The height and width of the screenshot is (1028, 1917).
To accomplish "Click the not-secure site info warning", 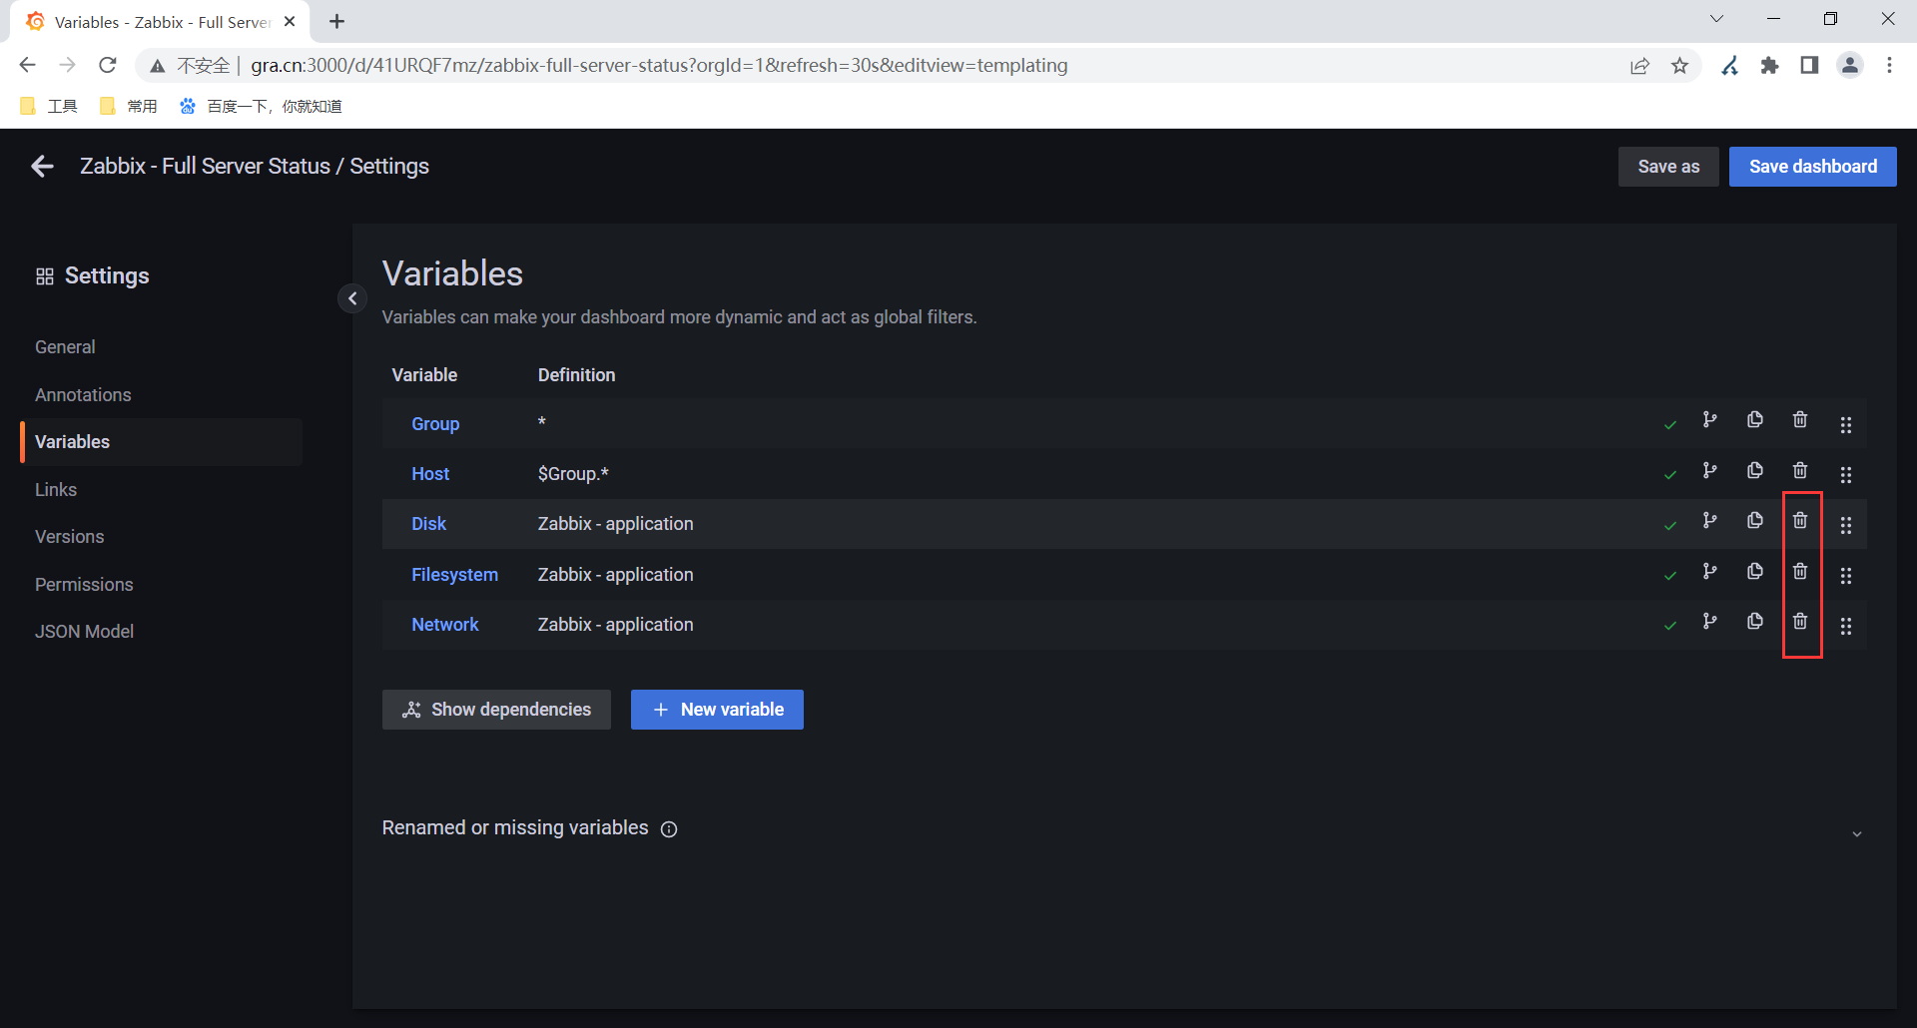I will pos(190,66).
